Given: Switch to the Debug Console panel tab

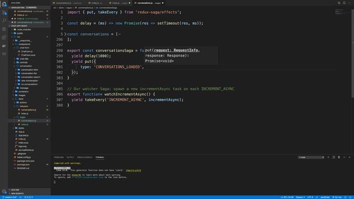Looking at the screenshot, I should [x=85, y=157].
